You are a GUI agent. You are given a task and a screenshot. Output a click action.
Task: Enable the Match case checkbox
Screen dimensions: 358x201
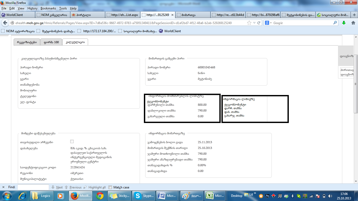tap(110, 187)
